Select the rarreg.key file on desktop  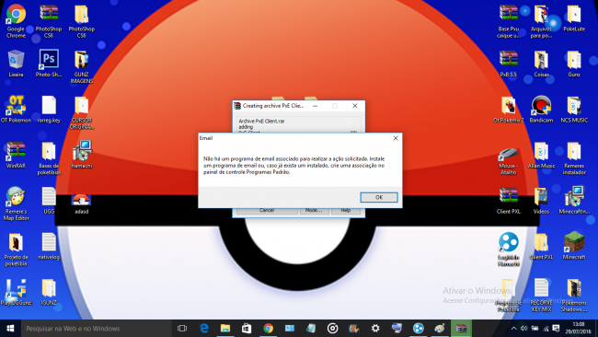(49, 110)
